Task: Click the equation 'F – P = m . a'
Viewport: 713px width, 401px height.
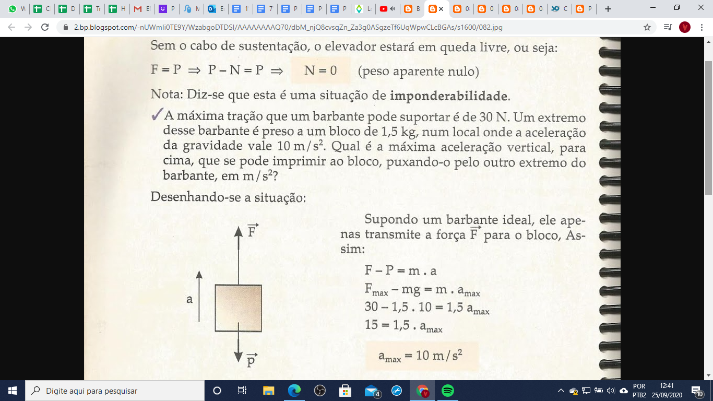Action: point(401,272)
